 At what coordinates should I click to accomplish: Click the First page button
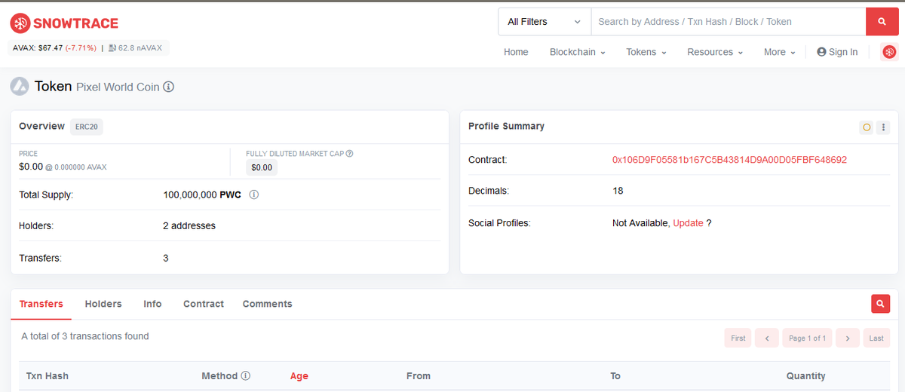738,338
